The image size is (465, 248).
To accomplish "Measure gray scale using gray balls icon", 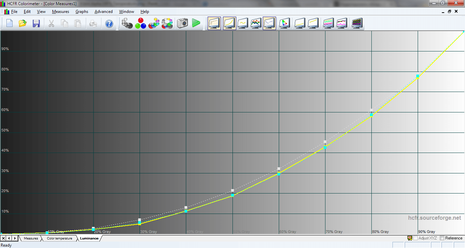I will pos(127,23).
